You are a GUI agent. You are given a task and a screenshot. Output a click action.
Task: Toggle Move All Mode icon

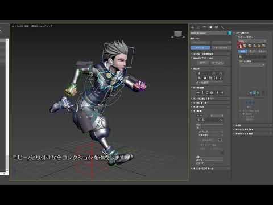[221, 78]
